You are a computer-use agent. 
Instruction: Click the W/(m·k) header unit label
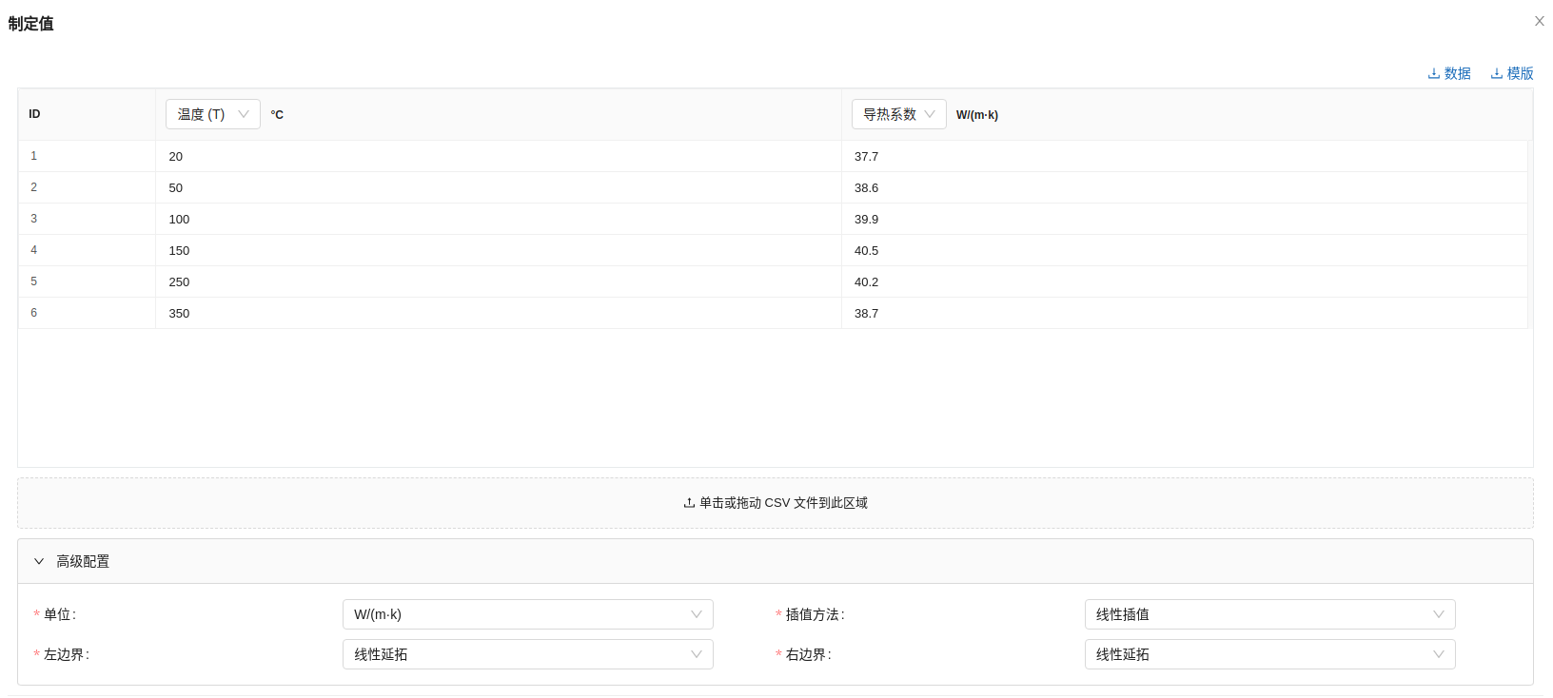coord(977,115)
